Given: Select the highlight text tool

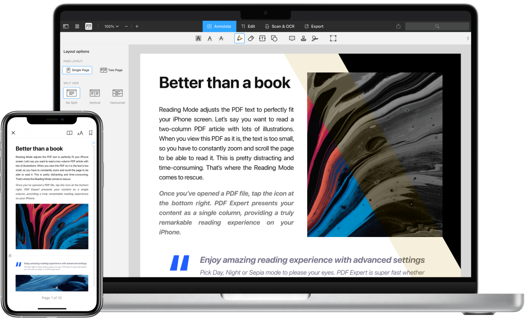Looking at the screenshot, I should click(x=198, y=38).
